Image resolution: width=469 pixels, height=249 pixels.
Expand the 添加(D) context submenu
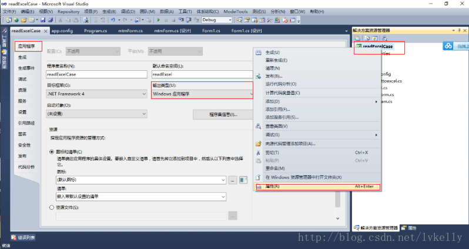tap(317, 101)
